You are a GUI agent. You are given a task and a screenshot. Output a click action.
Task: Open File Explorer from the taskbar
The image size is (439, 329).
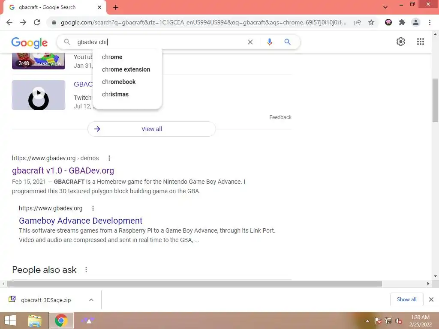point(35,320)
